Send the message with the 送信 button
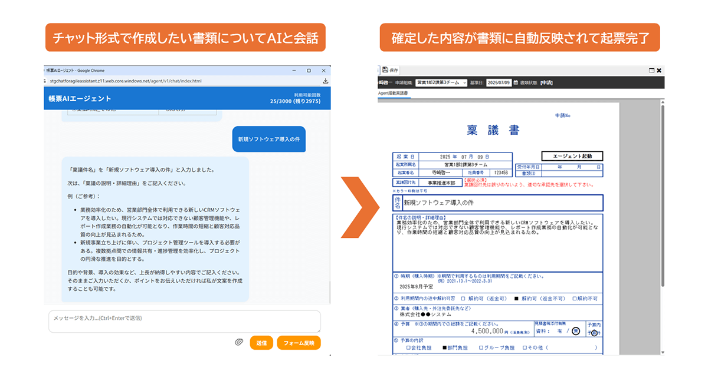The image size is (708, 371). click(x=261, y=342)
